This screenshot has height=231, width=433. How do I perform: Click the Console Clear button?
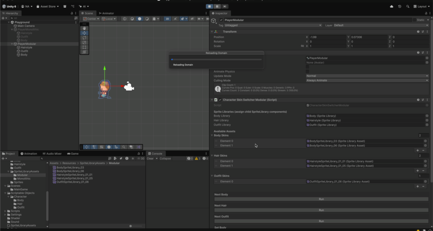click(150, 158)
